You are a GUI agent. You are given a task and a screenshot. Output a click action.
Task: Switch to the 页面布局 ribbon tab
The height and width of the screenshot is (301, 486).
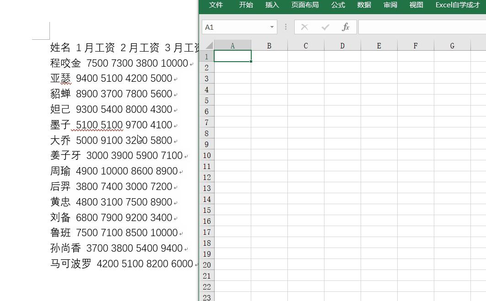click(x=304, y=5)
